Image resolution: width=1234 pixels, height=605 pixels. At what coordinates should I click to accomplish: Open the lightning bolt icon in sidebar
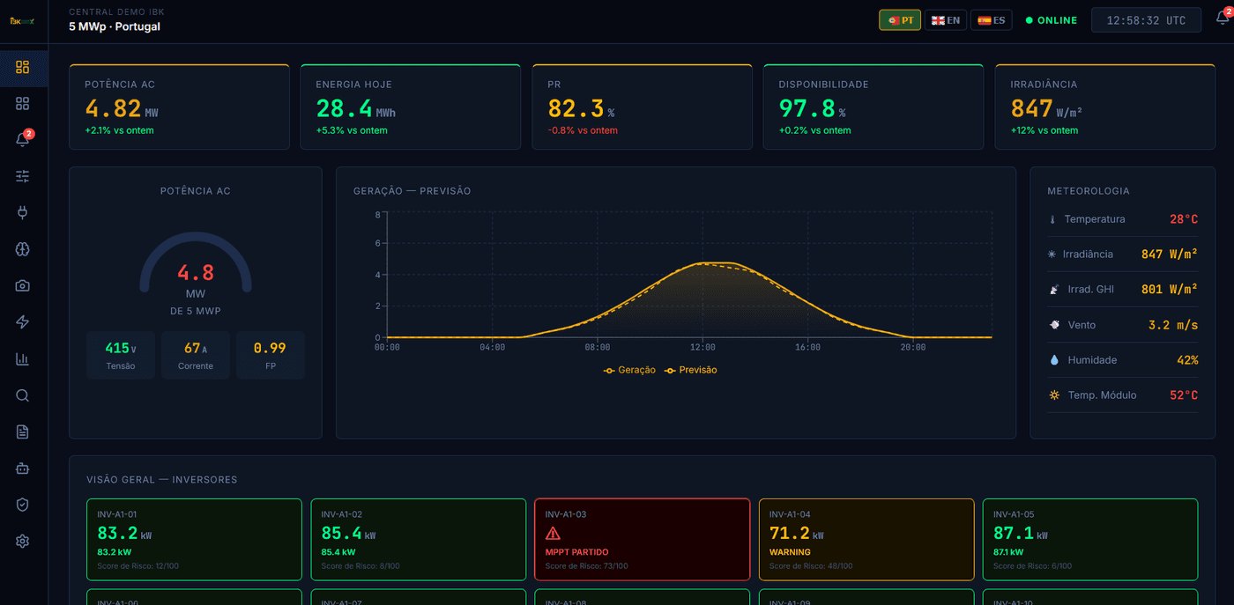click(x=23, y=322)
